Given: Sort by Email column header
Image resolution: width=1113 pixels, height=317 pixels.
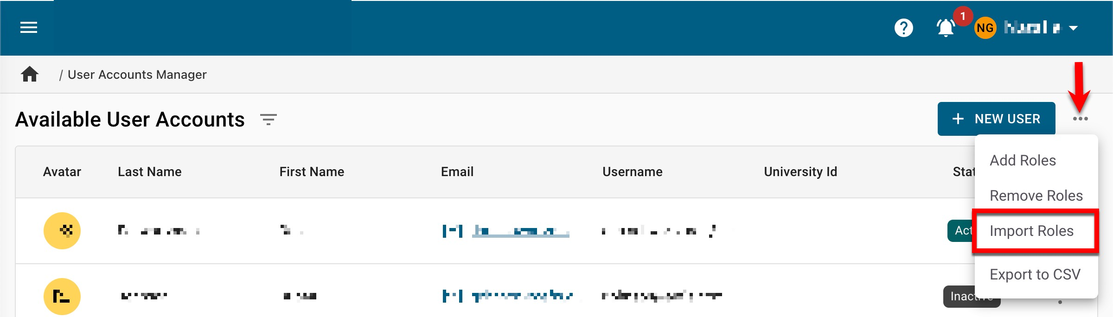Looking at the screenshot, I should point(457,172).
